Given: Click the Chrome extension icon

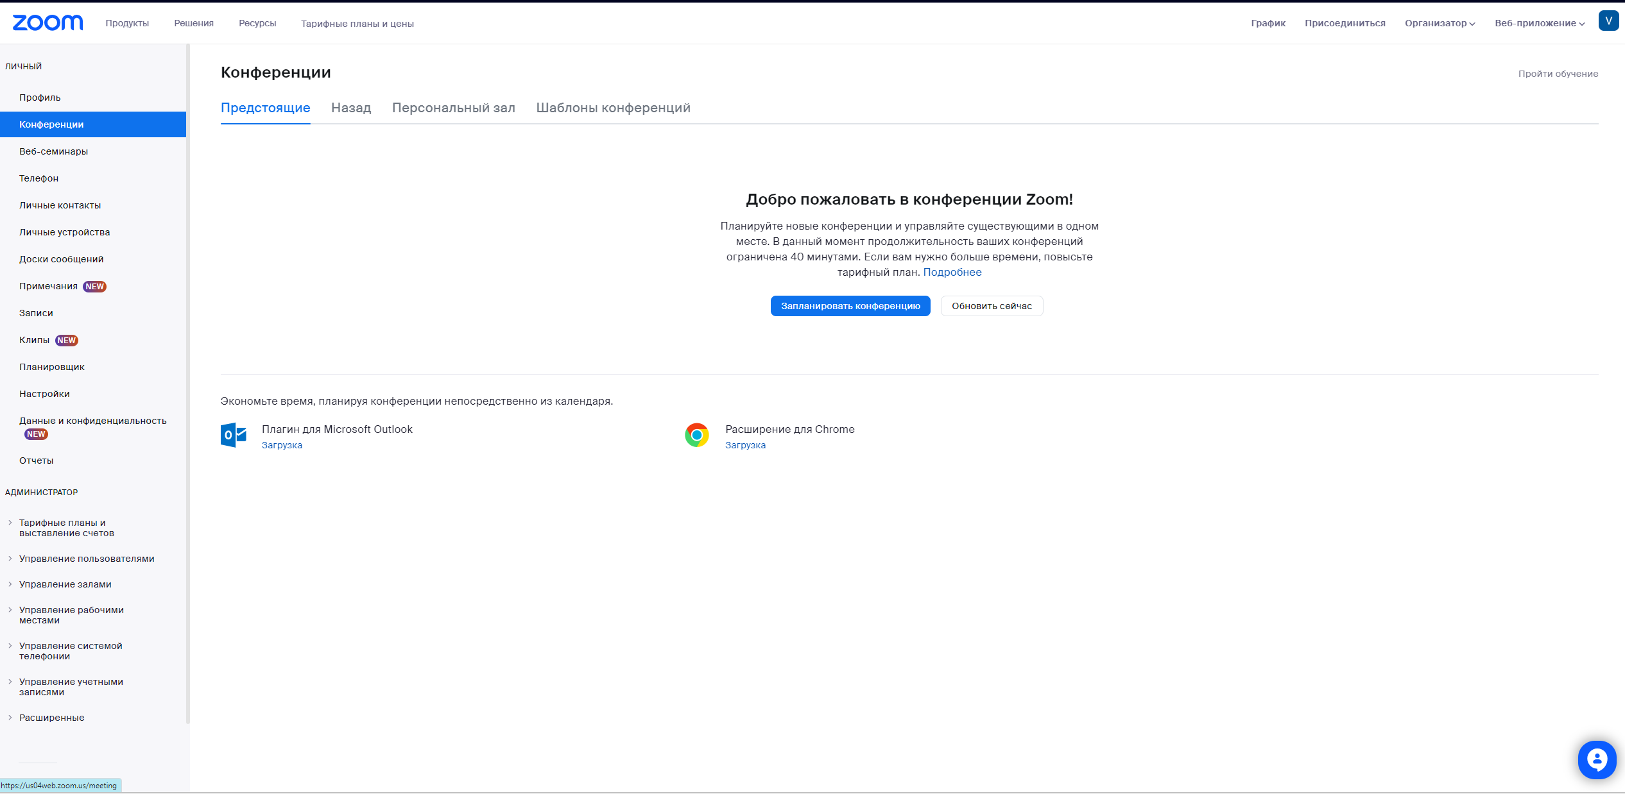Looking at the screenshot, I should click(x=696, y=435).
